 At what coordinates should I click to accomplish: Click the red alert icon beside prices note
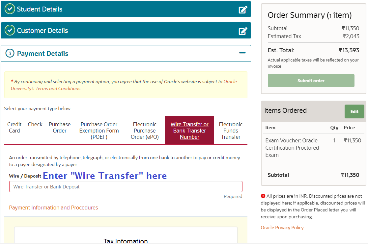pyautogui.click(x=263, y=196)
